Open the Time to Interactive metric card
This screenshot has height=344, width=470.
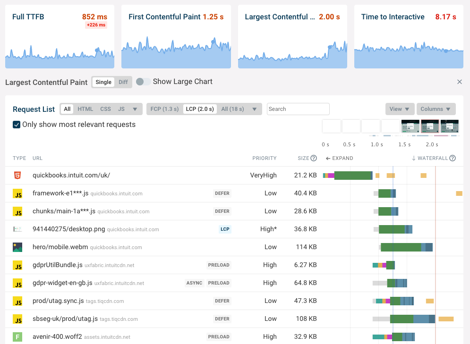click(x=409, y=36)
